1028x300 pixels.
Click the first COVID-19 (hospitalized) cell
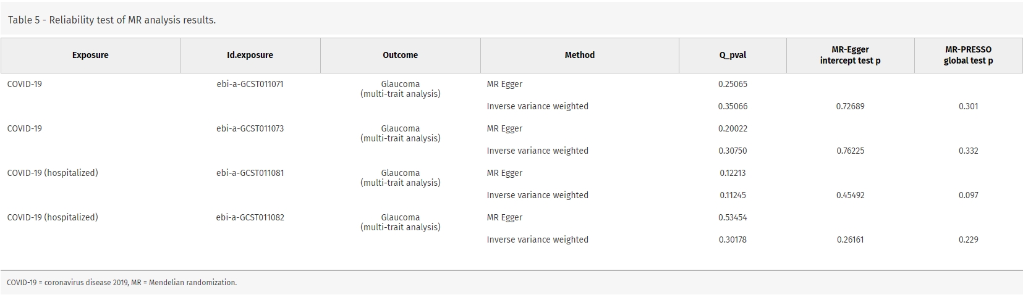coord(53,173)
